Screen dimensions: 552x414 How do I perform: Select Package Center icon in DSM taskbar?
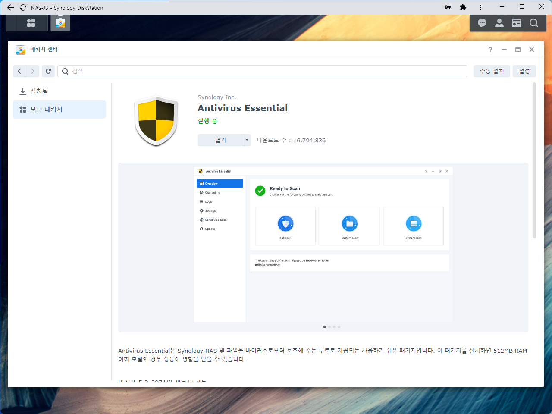[x=60, y=23]
